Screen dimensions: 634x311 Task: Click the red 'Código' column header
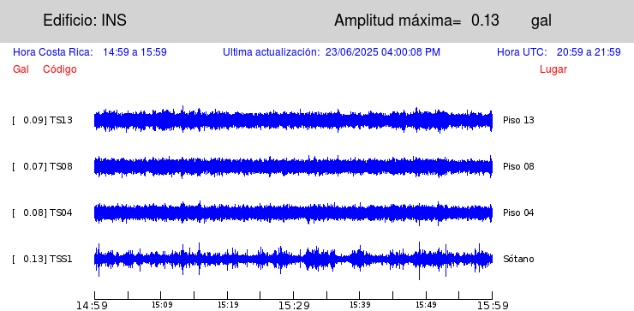pos(60,69)
